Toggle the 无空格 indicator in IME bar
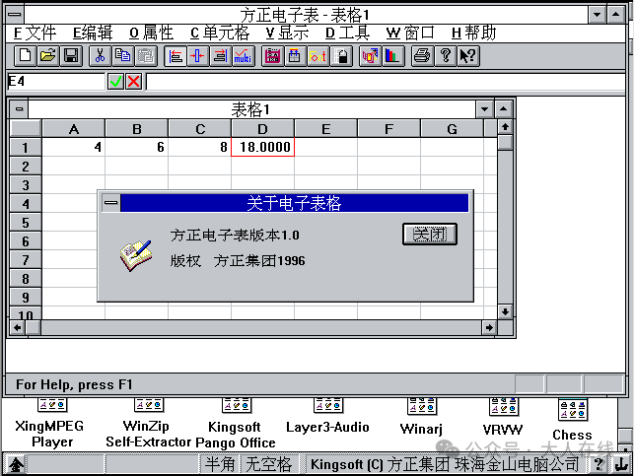Viewport: 635px width, 476px height. tap(268, 464)
